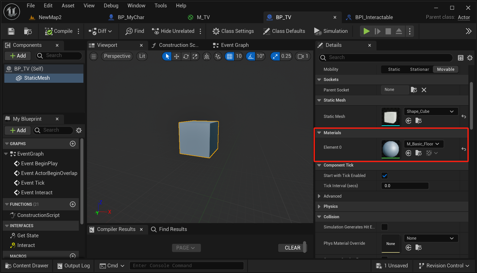Save the current blueprint asset
477x273 pixels.
pyautogui.click(x=11, y=31)
